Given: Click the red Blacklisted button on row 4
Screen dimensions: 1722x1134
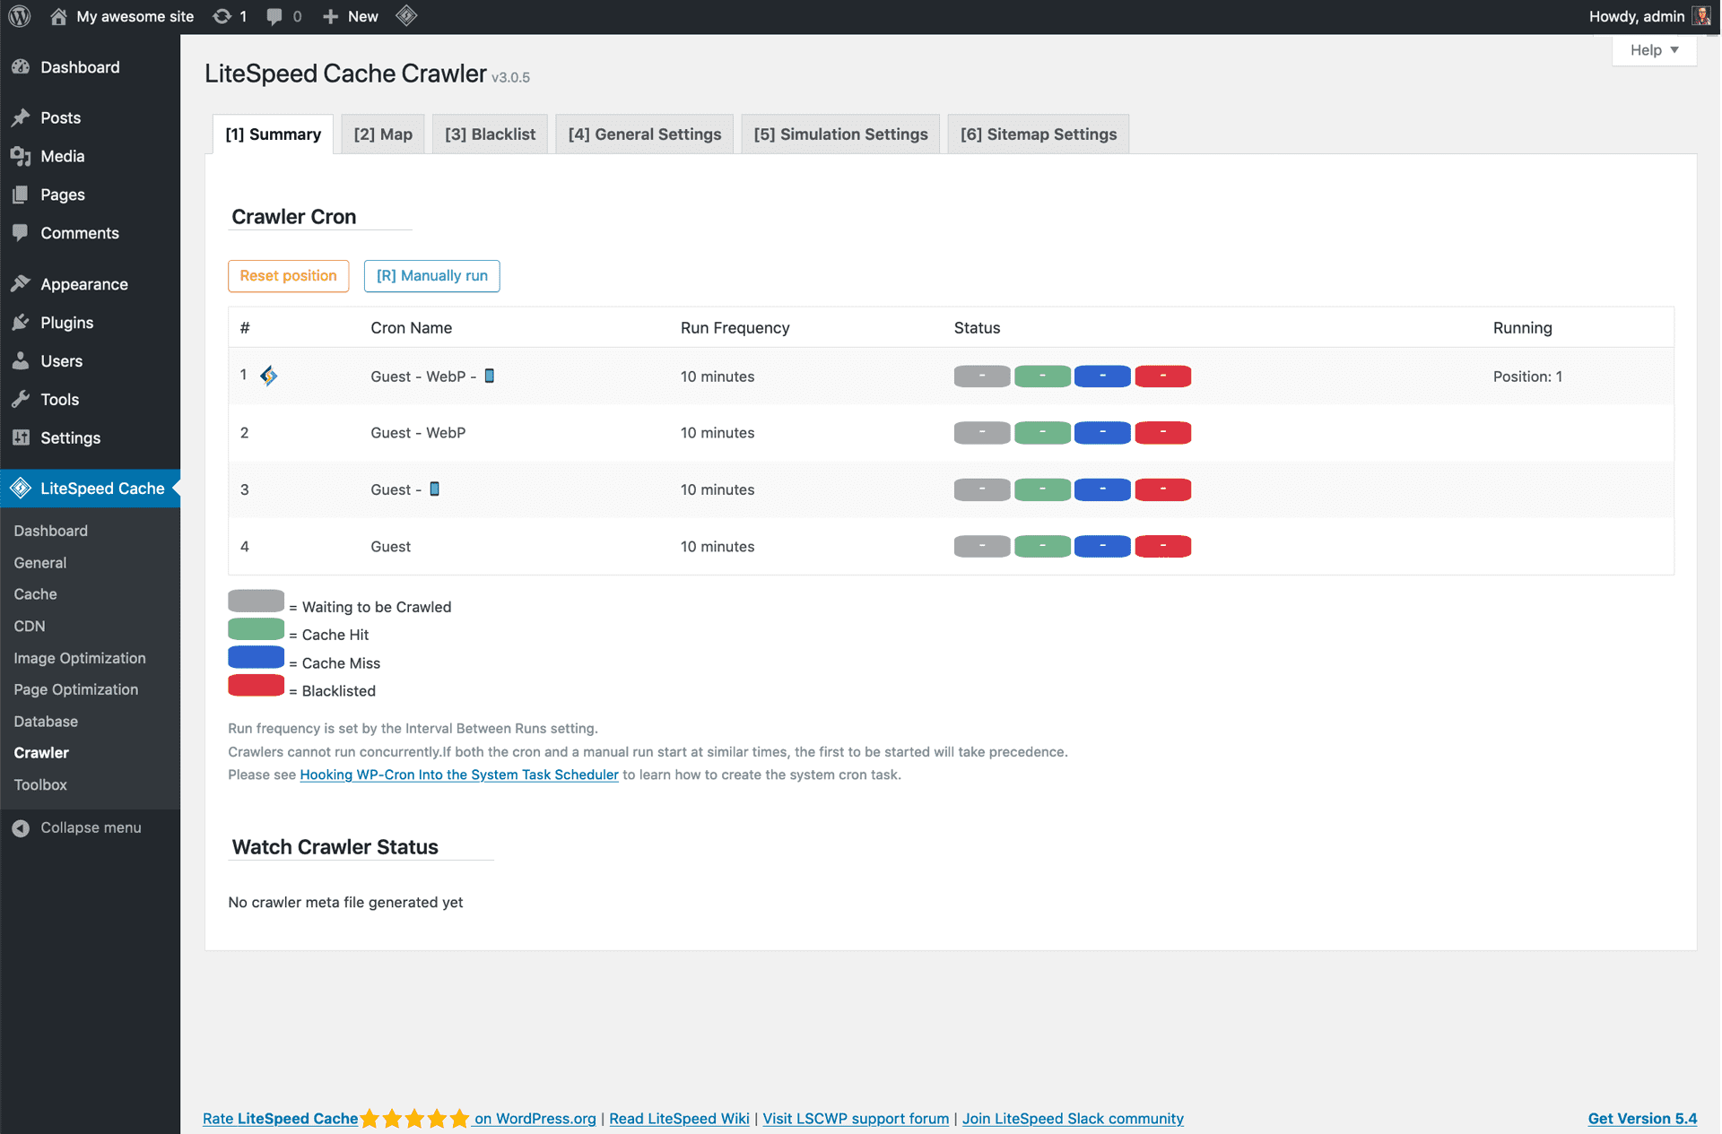Looking at the screenshot, I should (1161, 547).
